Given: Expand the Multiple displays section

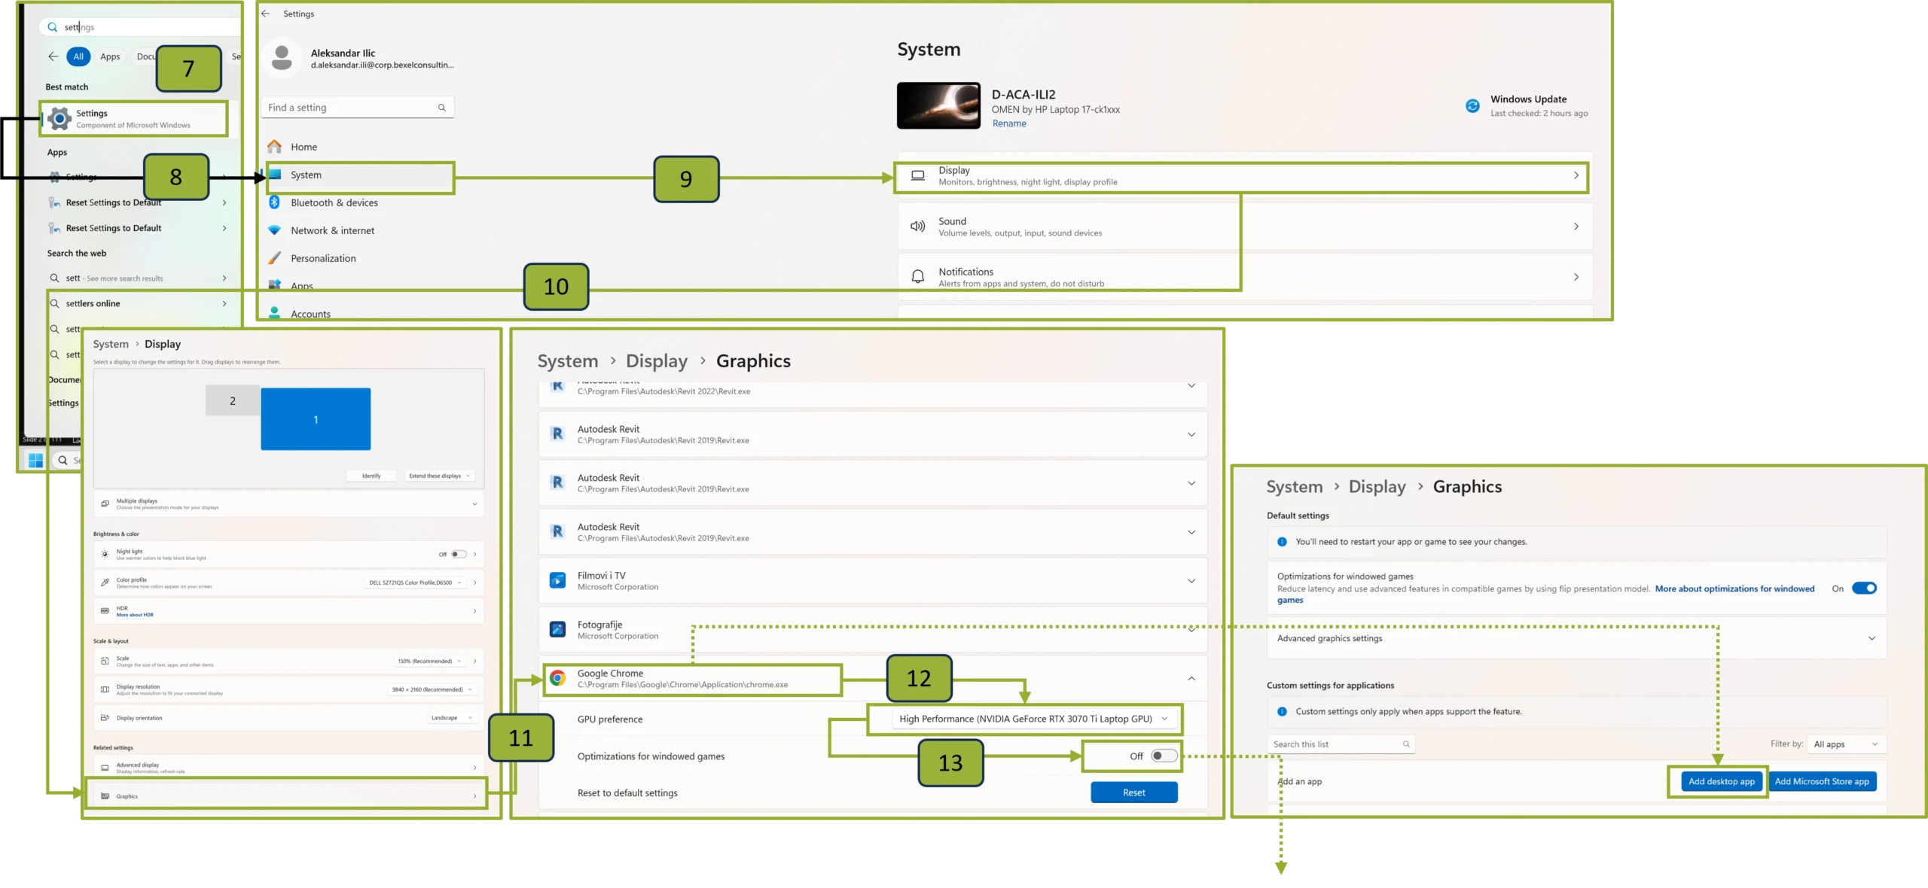Looking at the screenshot, I should [x=474, y=503].
